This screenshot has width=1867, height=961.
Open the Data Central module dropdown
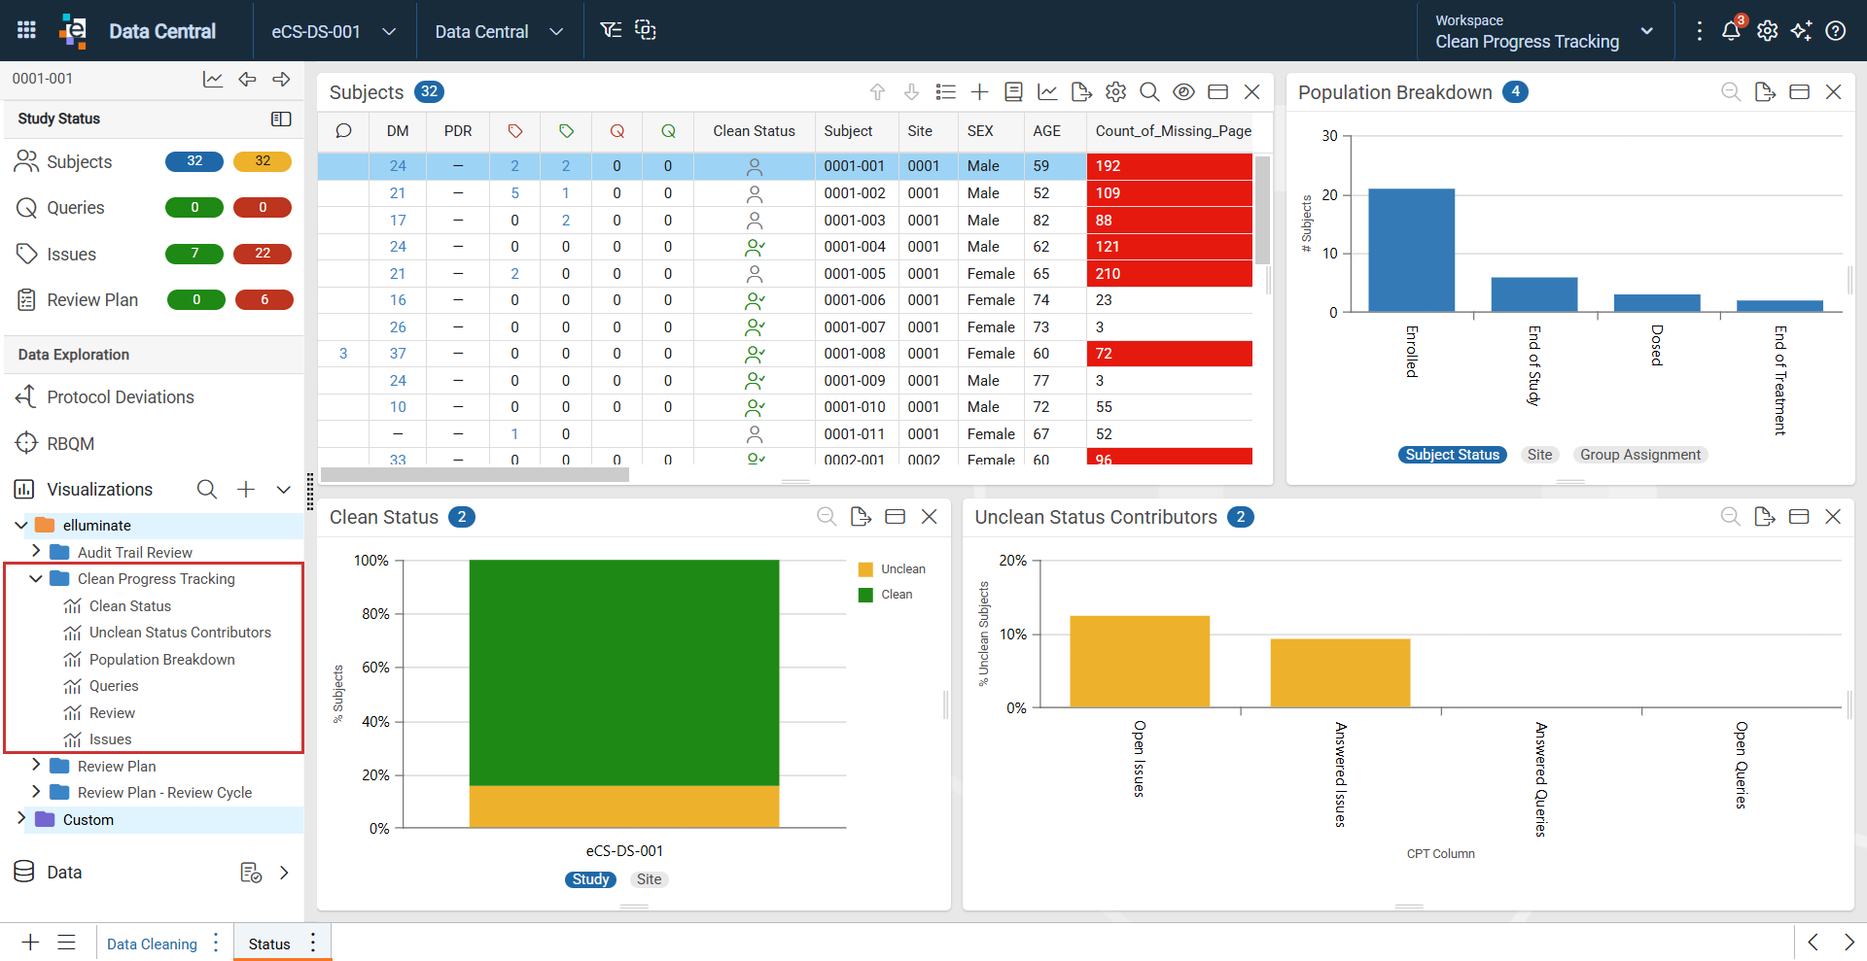499,31
